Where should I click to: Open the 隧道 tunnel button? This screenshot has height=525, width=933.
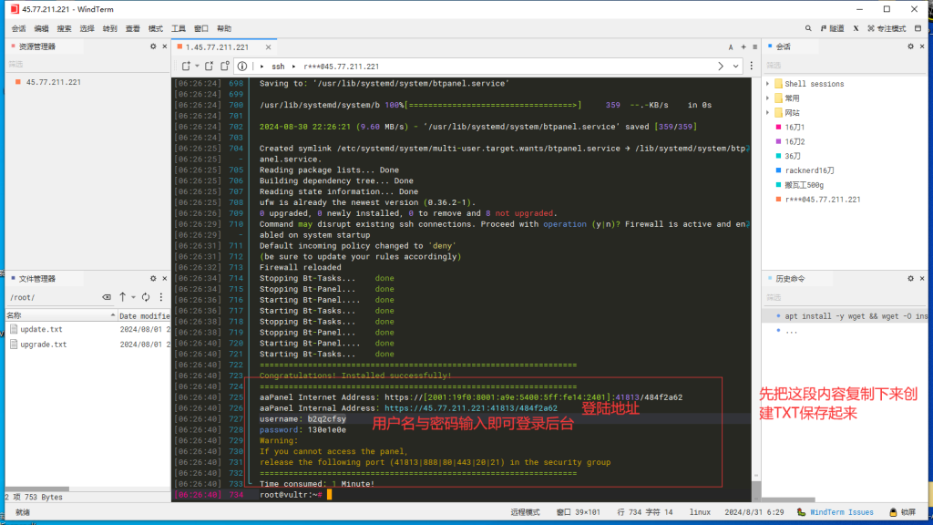click(x=833, y=28)
